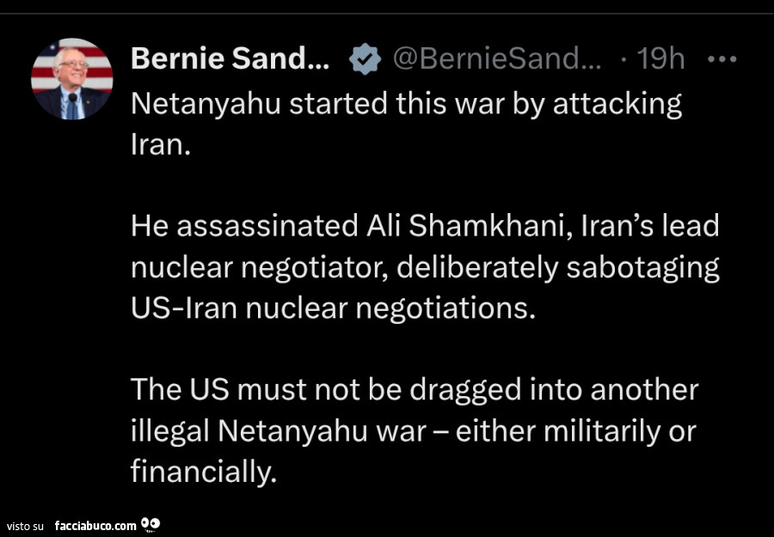
Task: Click Bernie Sanders' profile avatar
Action: tap(71, 78)
